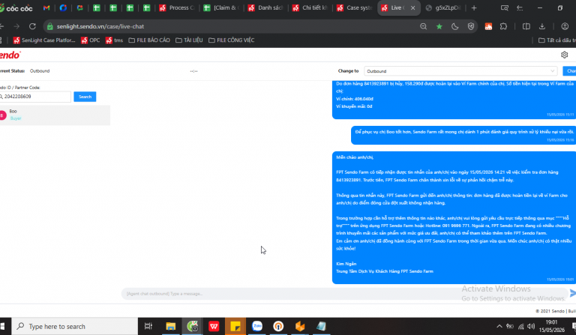
Task: Click the agent chat message input
Action: 343,294
